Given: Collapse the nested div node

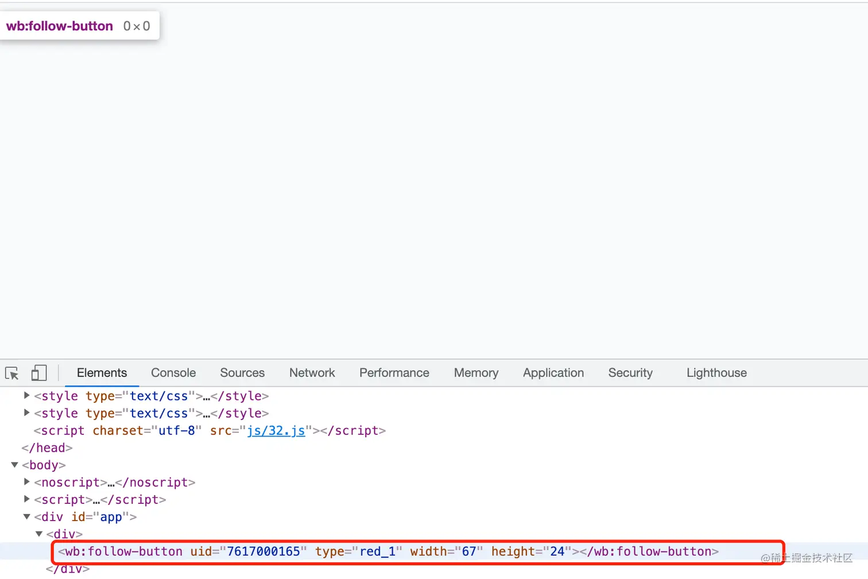Looking at the screenshot, I should point(39,534).
